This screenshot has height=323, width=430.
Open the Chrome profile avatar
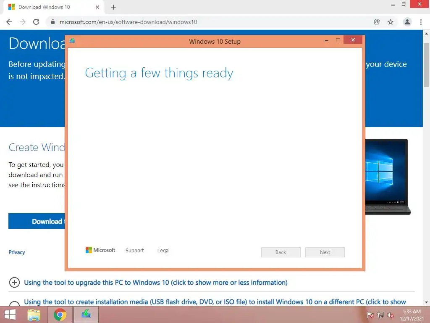click(x=407, y=22)
